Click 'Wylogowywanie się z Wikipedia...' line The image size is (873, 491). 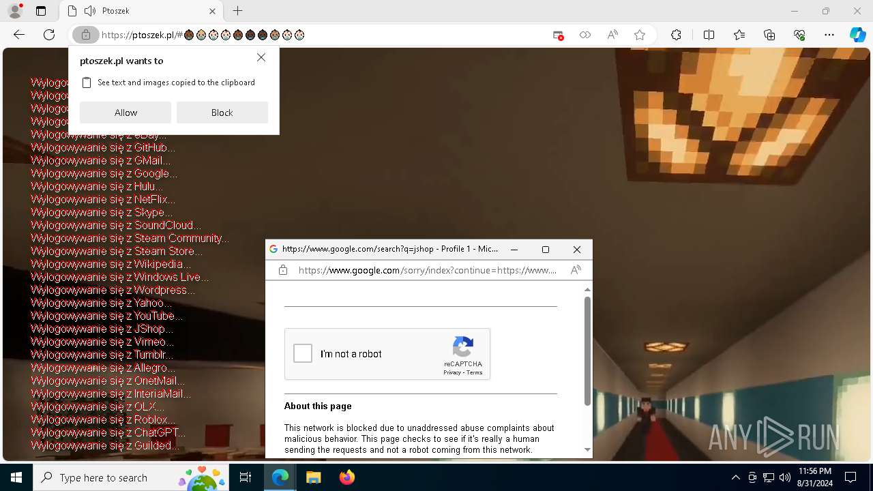(x=111, y=264)
